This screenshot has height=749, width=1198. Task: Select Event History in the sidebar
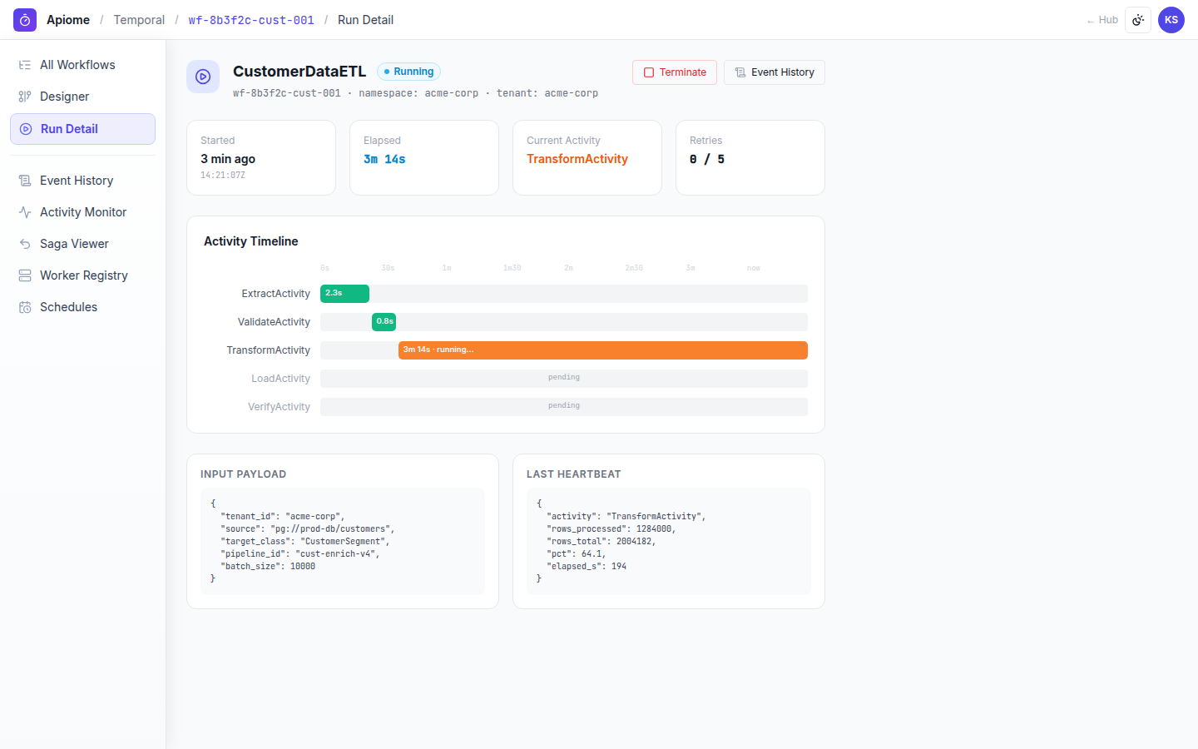click(82, 181)
